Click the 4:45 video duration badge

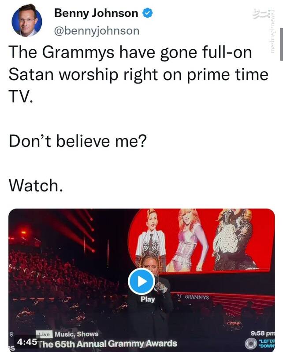(27, 341)
